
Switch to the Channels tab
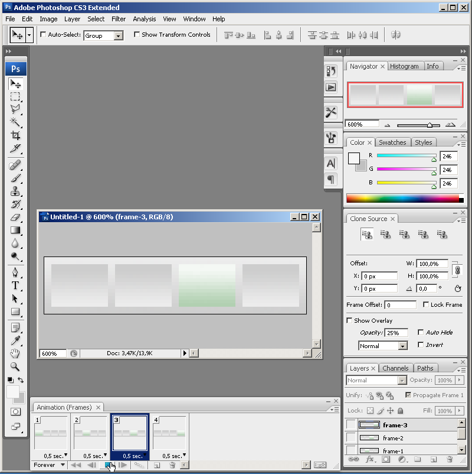point(395,368)
